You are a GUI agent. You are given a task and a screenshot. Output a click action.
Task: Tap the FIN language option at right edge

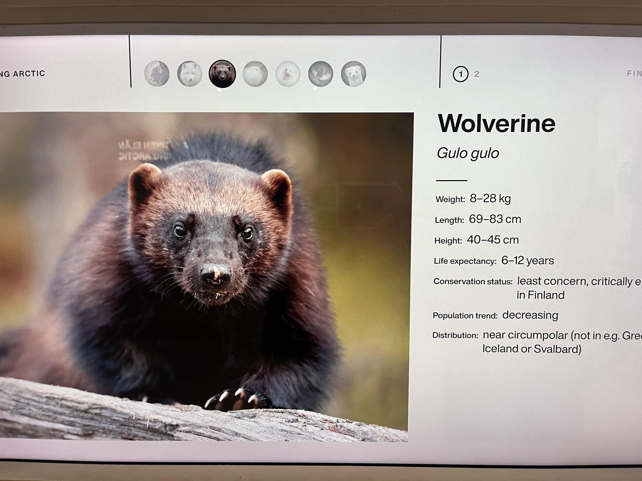click(633, 73)
